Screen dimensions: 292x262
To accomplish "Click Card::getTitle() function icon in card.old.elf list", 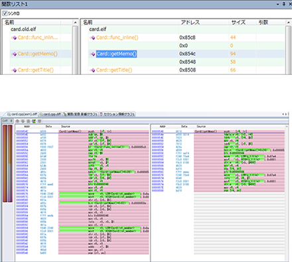I will pos(15,70).
